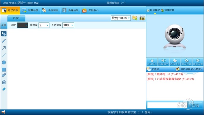
Task: Switch to 多媒体区 tab
Action: (x=71, y=10)
